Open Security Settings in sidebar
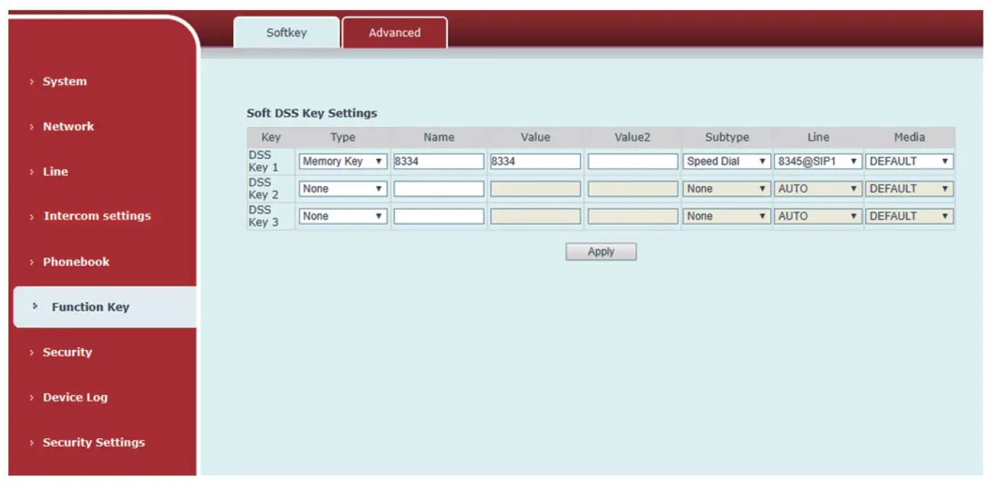 coord(93,442)
